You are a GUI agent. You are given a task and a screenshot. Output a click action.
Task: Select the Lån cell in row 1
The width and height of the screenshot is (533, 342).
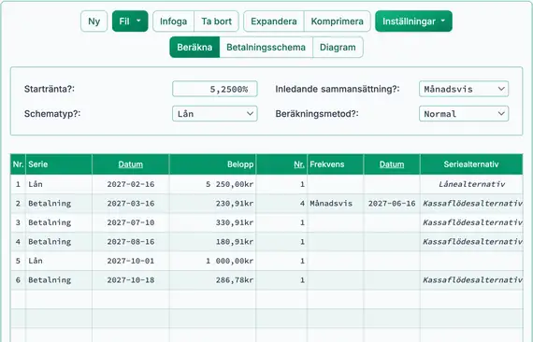tap(59, 184)
